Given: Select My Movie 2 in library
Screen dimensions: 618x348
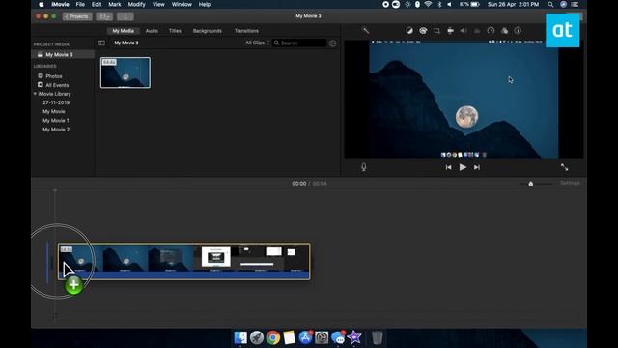Looking at the screenshot, I should (x=56, y=130).
